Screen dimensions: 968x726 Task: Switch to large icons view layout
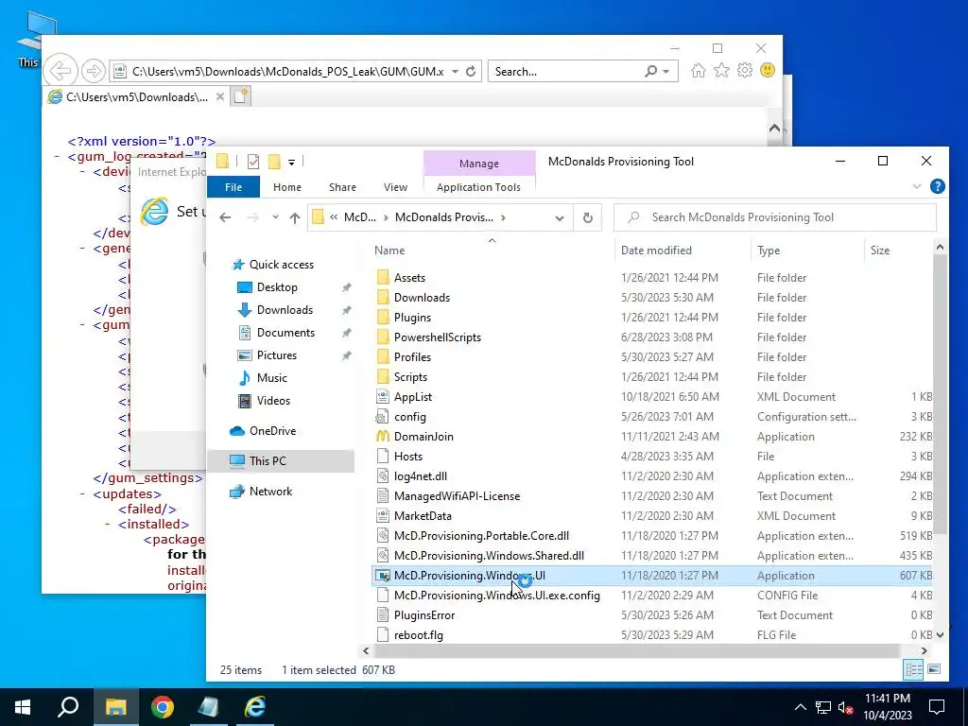934,669
